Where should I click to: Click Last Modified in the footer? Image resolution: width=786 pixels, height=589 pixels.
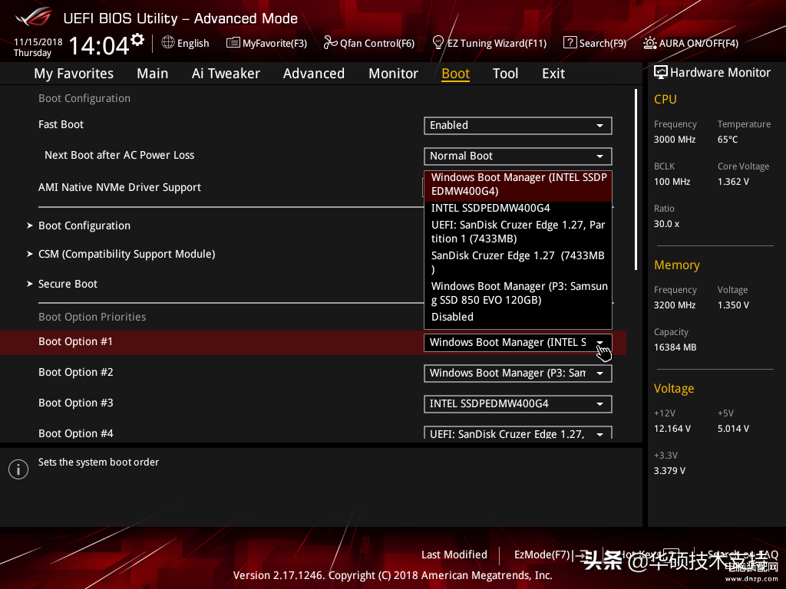pyautogui.click(x=454, y=554)
